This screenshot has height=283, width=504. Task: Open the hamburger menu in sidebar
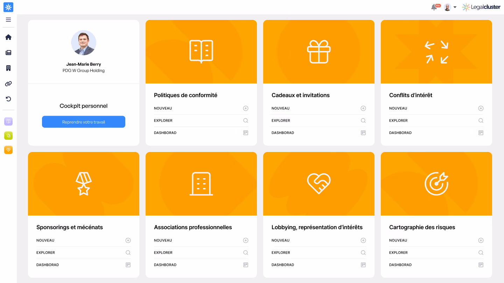(8, 20)
